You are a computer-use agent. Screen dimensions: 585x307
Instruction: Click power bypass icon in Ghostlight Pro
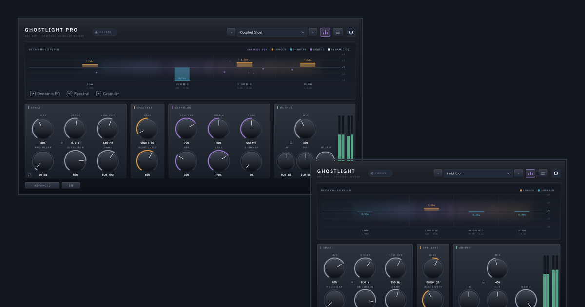(x=351, y=32)
